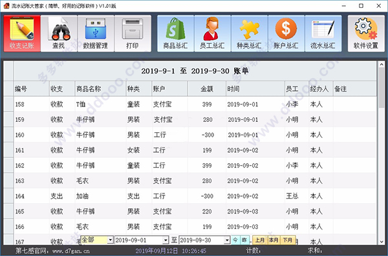The height and width of the screenshot is (256, 388).
Task: Click the 毛衣 product cell in row 163
Action: point(82,181)
